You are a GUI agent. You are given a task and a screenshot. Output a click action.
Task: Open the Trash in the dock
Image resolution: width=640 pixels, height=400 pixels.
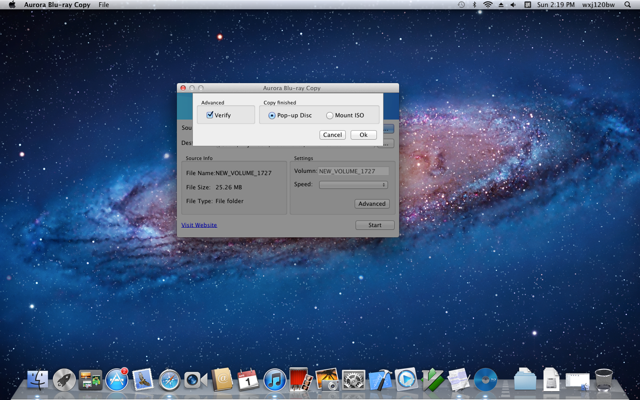pyautogui.click(x=604, y=380)
